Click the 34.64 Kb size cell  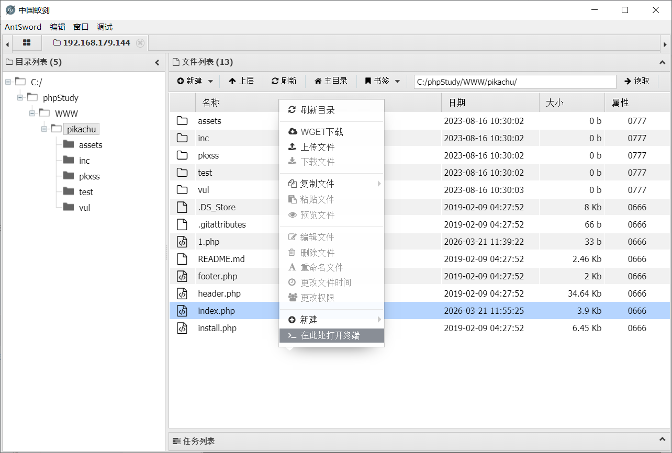point(585,293)
